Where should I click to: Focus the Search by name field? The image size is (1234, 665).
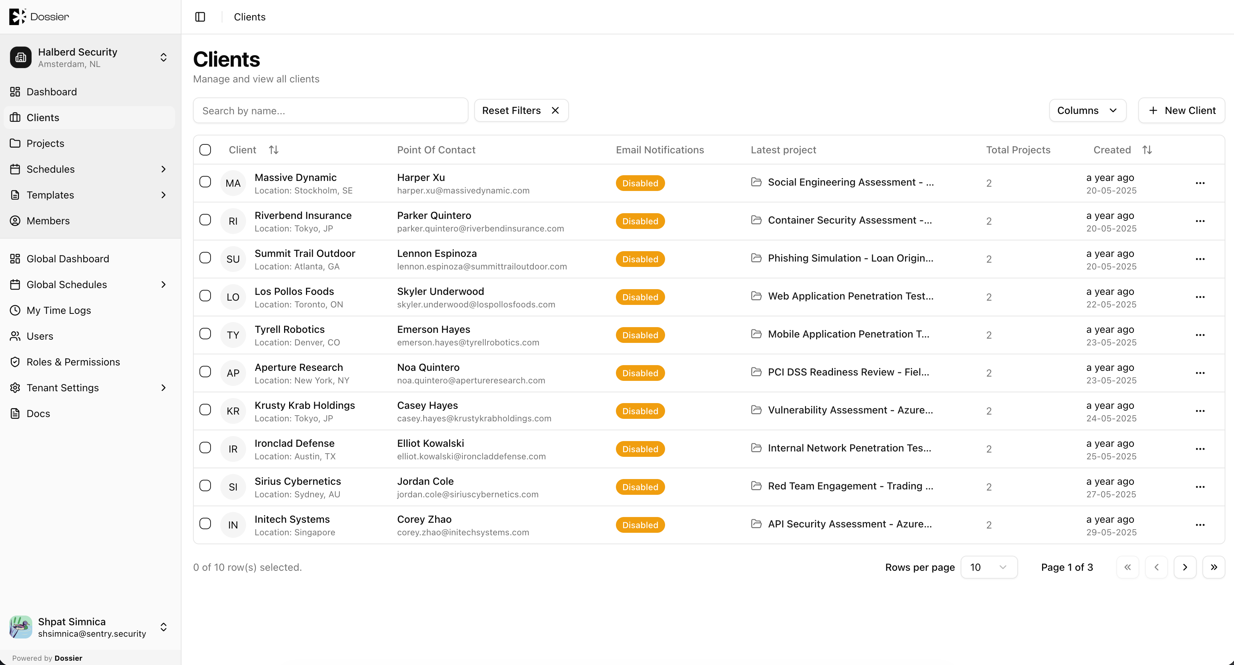coord(330,110)
